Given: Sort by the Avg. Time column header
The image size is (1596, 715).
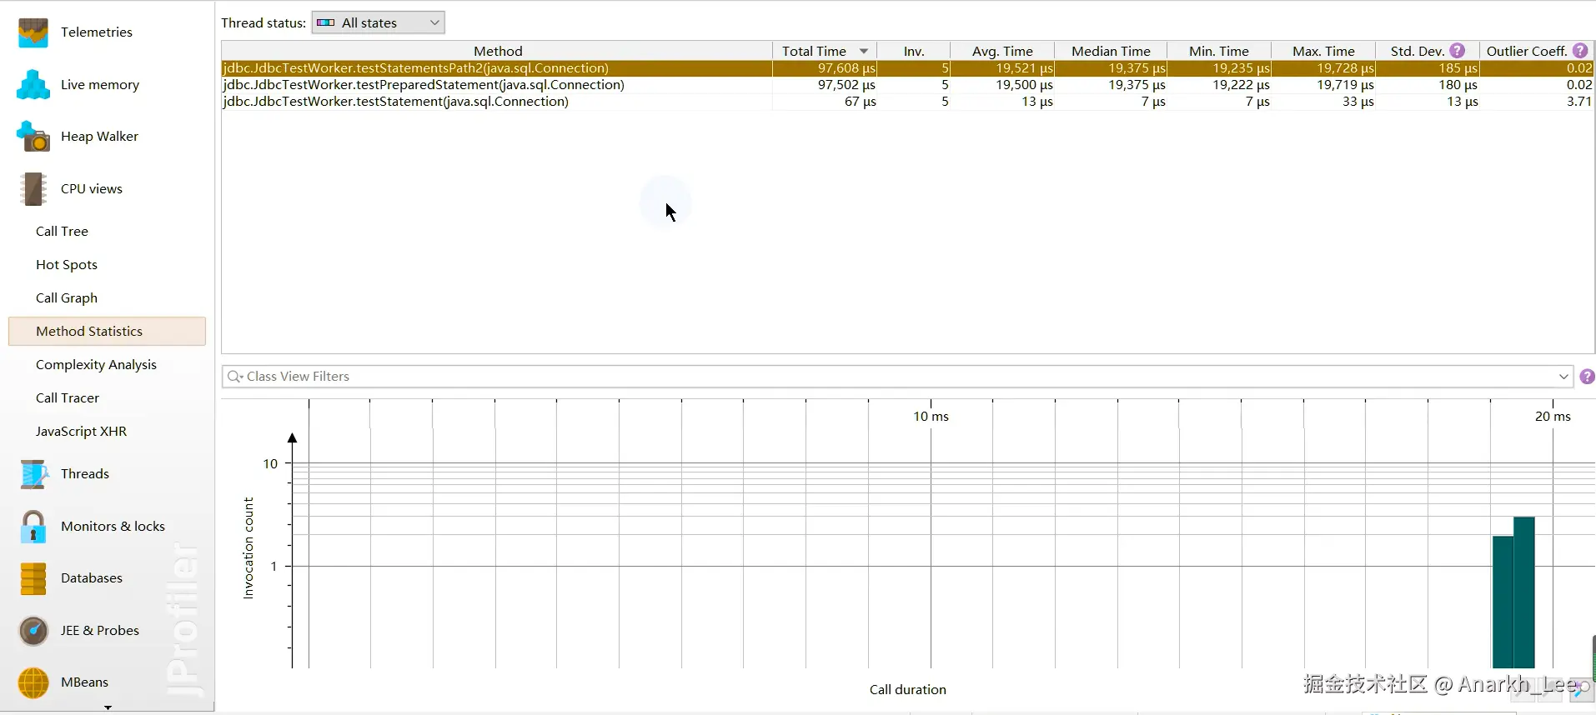Looking at the screenshot, I should click(1002, 51).
